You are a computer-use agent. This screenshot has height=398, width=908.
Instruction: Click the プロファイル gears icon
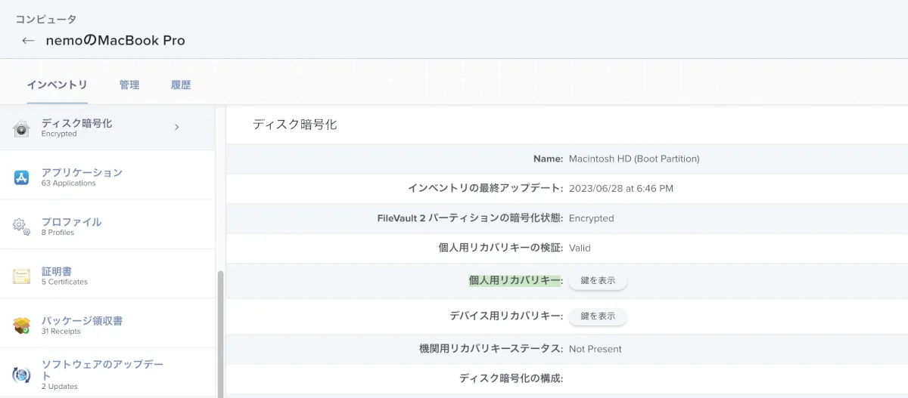pos(21,227)
